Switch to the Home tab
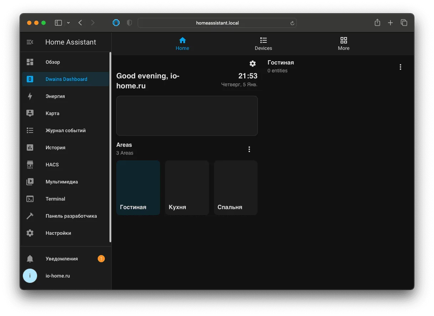 (183, 44)
